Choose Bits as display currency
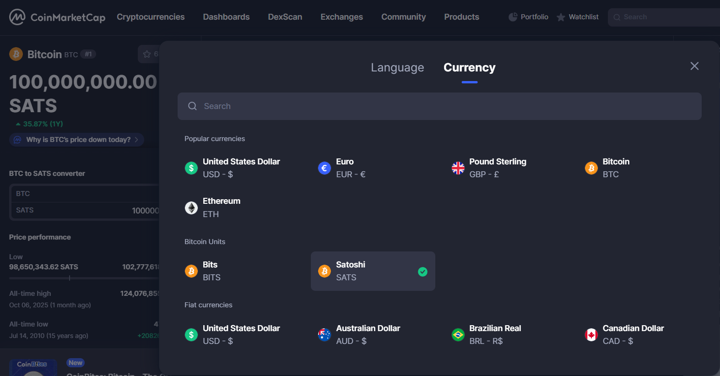Image resolution: width=720 pixels, height=376 pixels. (240, 271)
